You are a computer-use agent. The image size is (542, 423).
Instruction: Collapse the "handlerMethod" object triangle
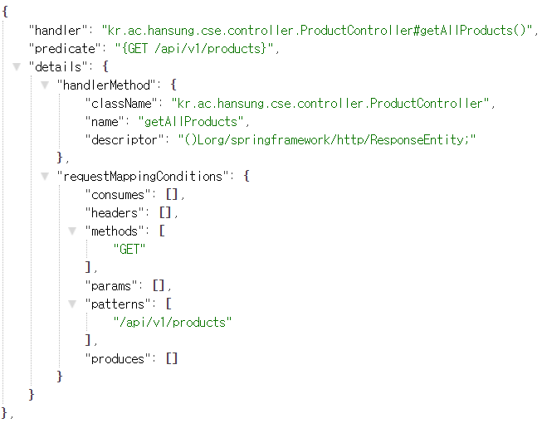point(45,85)
